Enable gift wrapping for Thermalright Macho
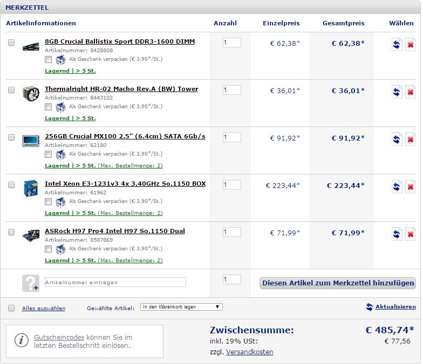This screenshot has width=423, height=364. pos(49,107)
